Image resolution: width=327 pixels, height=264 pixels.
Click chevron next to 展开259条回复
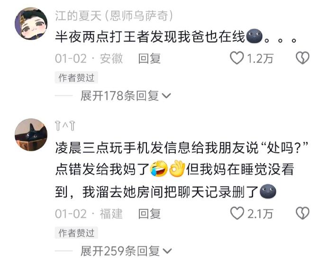(x=167, y=251)
